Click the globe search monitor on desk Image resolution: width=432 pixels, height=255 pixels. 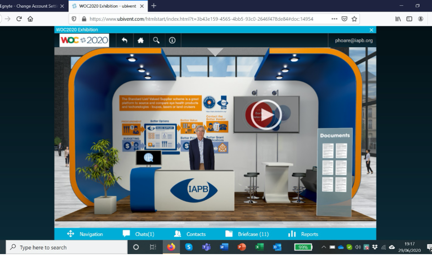coord(148,158)
